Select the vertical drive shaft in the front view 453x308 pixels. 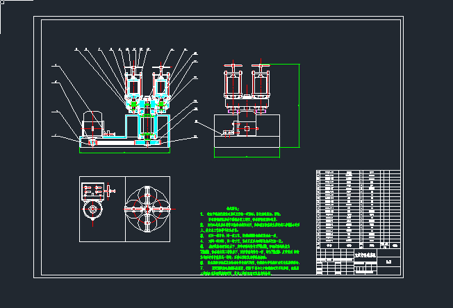147,125
